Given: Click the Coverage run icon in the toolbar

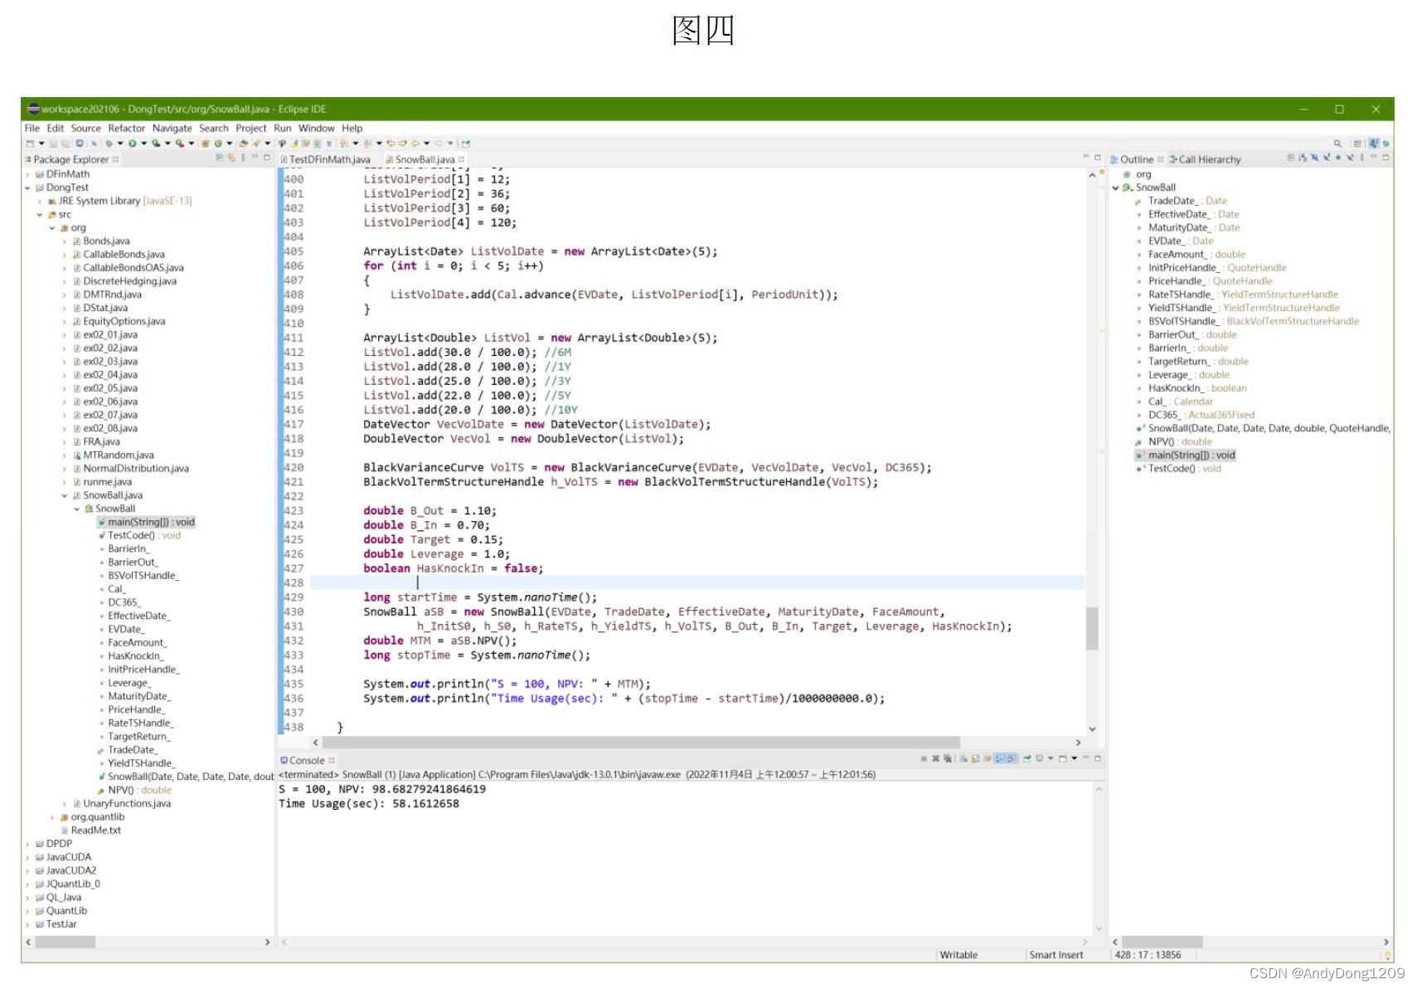Looking at the screenshot, I should pyautogui.click(x=156, y=144).
